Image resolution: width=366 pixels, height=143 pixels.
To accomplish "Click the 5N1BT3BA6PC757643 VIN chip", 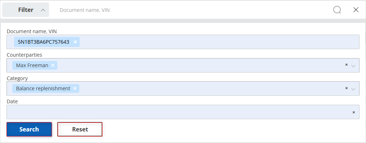I will click(x=44, y=42).
